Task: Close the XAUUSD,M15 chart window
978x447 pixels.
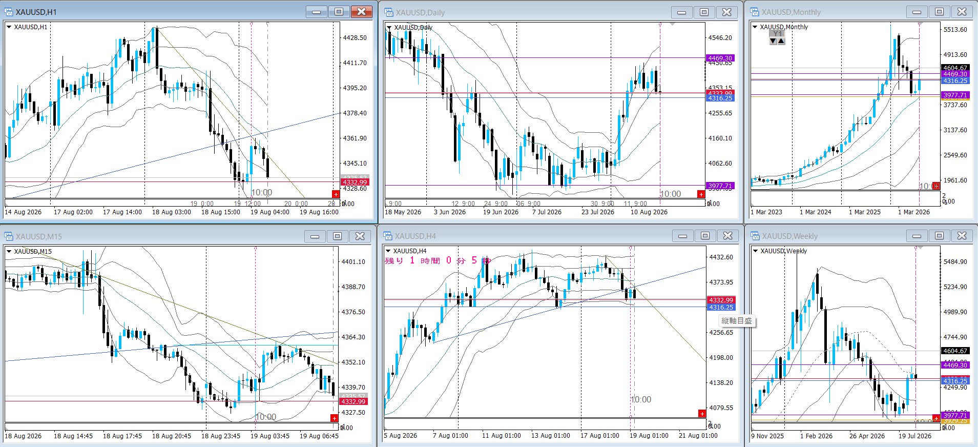Action: (x=360, y=236)
